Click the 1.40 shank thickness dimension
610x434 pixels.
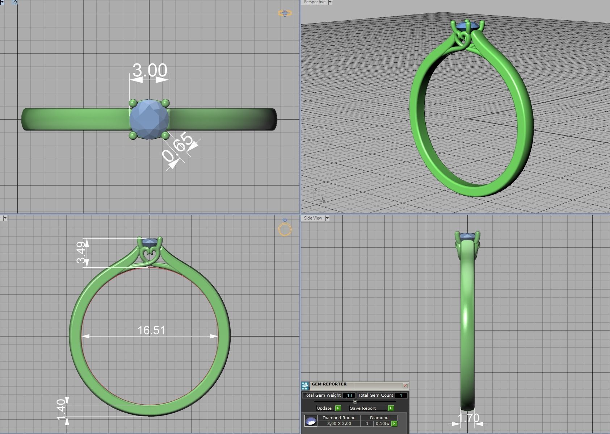pos(62,409)
